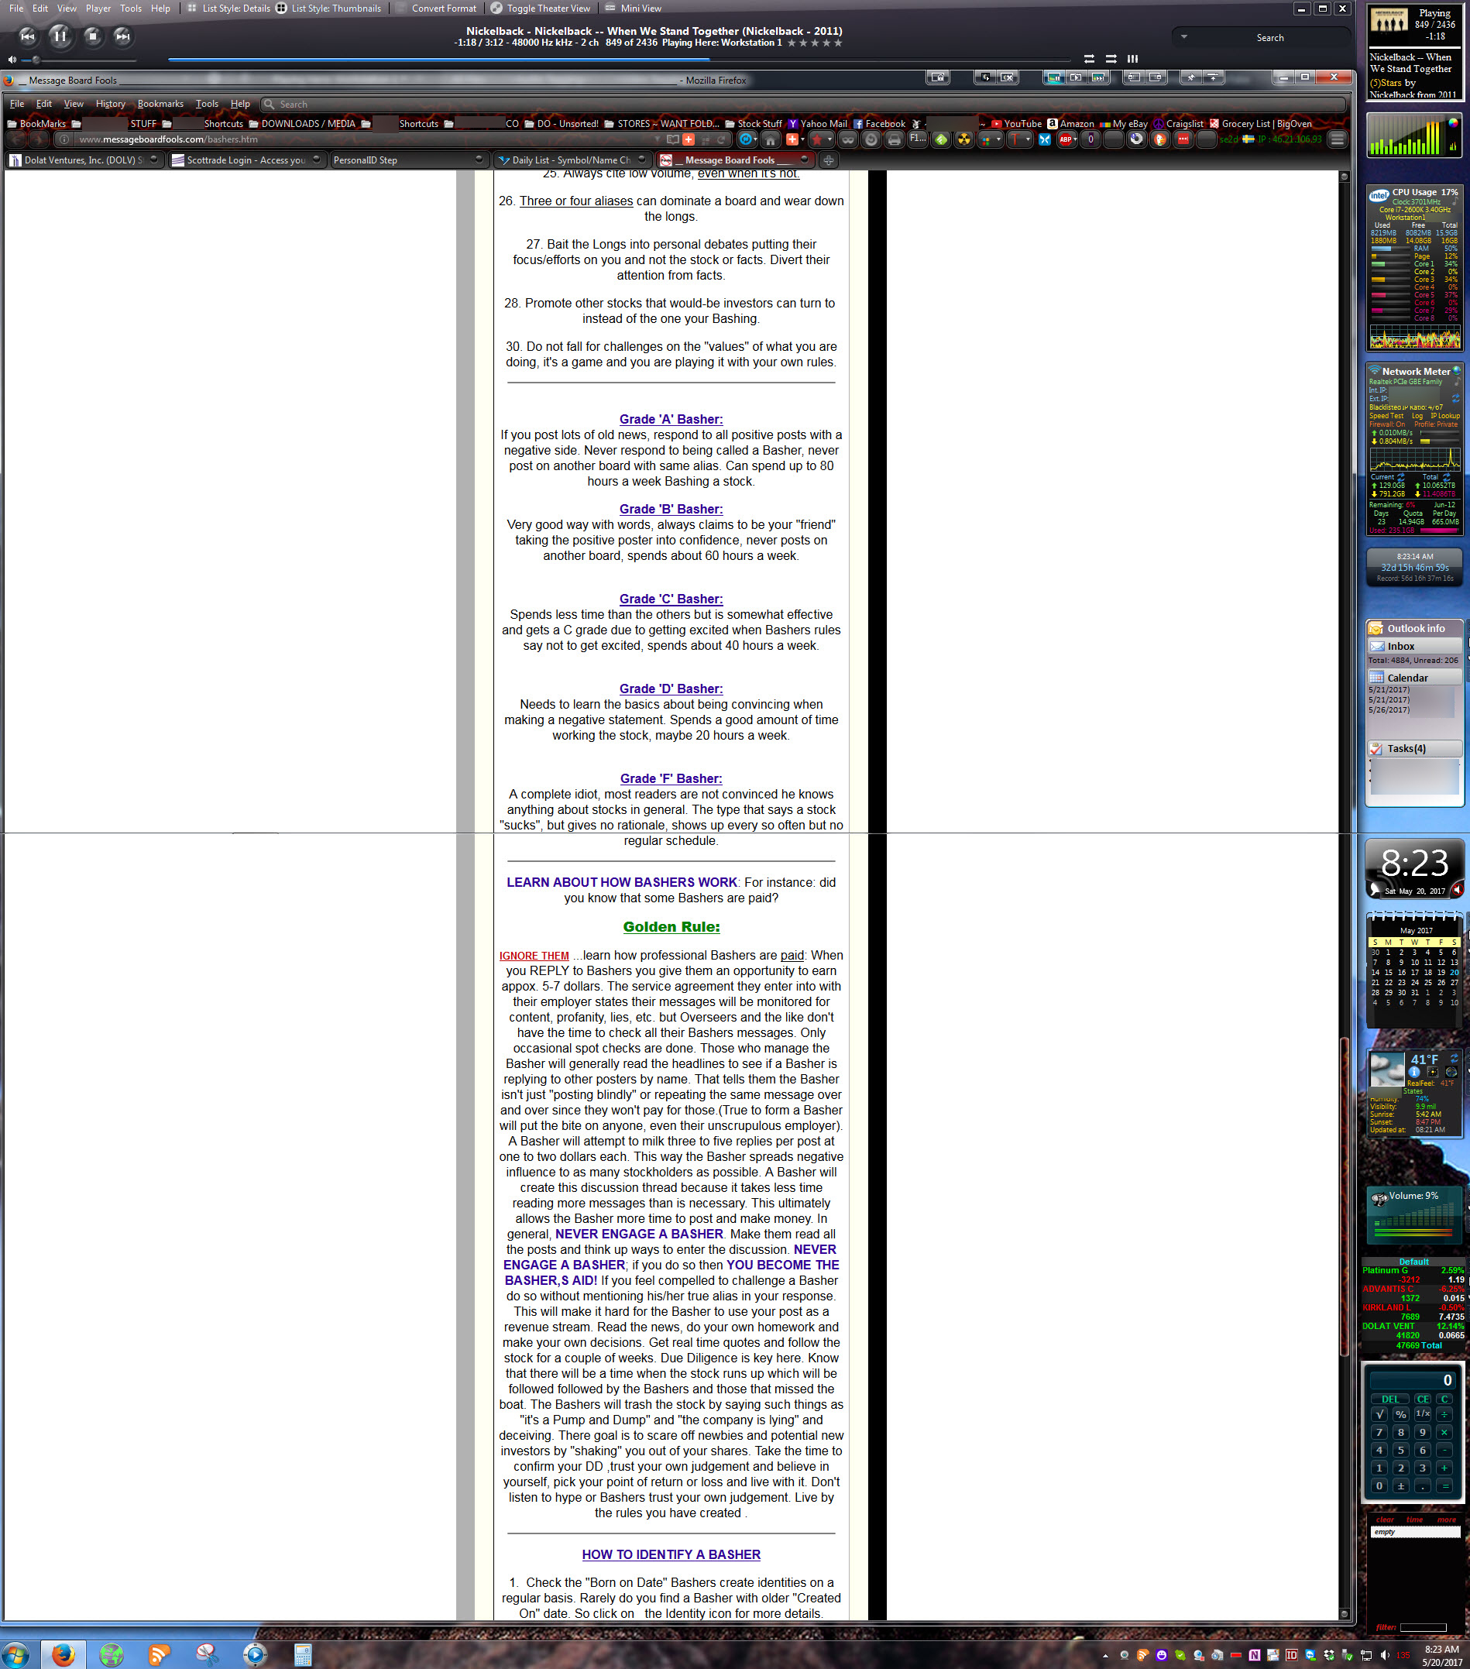Click the player volume slider
1470x1669 pixels.
click(x=81, y=60)
